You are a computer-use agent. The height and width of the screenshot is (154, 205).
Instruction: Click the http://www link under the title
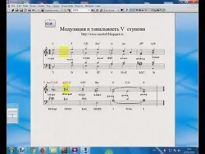[102, 34]
